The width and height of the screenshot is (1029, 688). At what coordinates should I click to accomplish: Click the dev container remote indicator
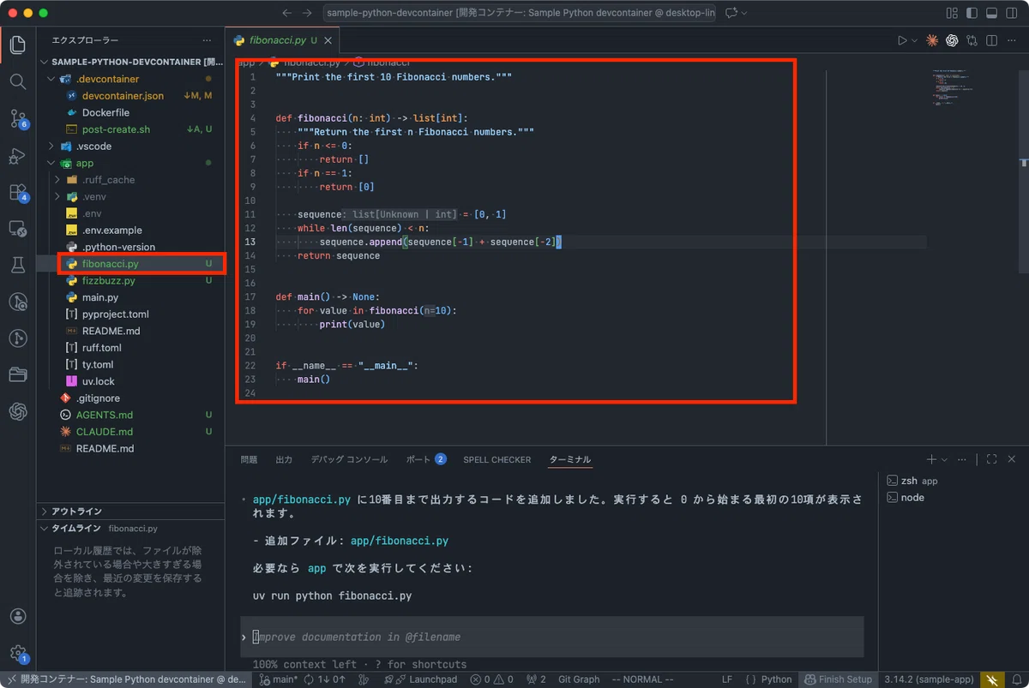tap(126, 679)
